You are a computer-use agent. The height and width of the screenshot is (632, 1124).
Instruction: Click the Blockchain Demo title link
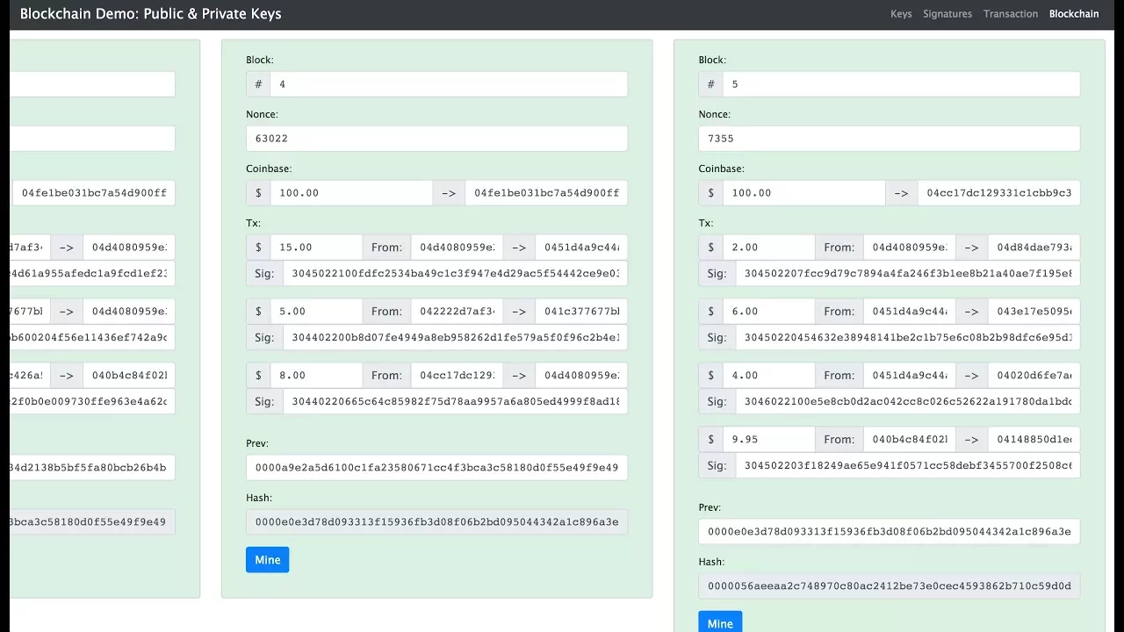click(151, 14)
